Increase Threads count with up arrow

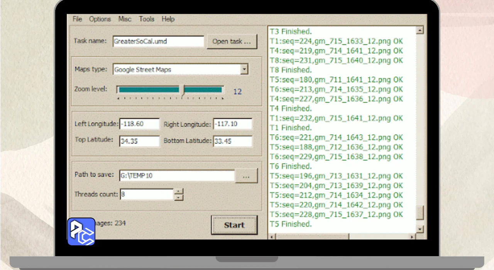178,191
